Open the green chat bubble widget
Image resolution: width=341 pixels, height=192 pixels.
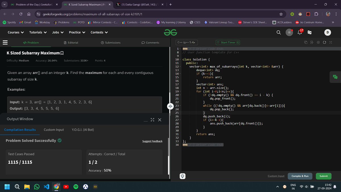pos(335,77)
